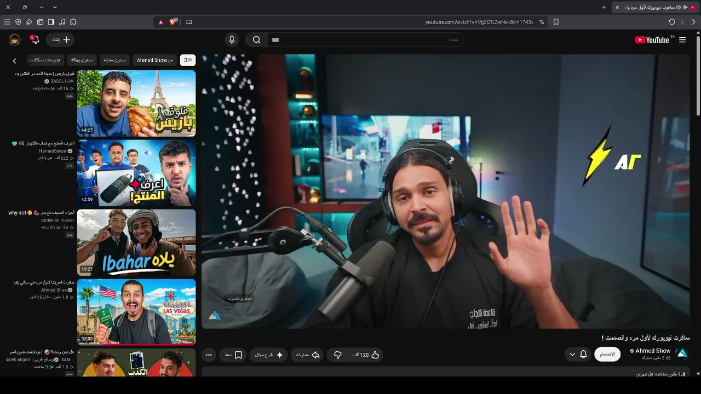
Task: Open the Brave Shields lion icon
Action: pyautogui.click(x=174, y=22)
